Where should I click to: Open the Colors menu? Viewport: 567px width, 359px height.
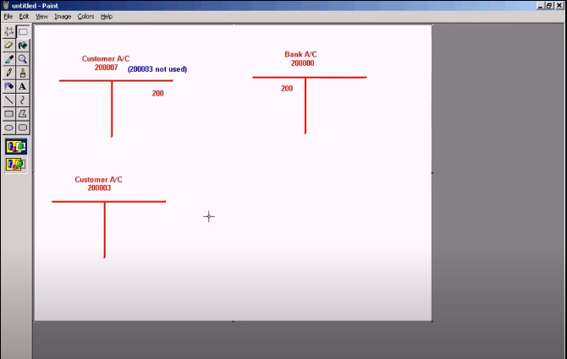[x=85, y=17]
